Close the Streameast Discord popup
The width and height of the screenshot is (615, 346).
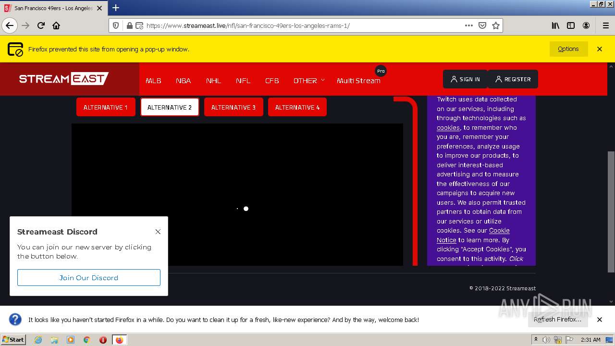[158, 232]
